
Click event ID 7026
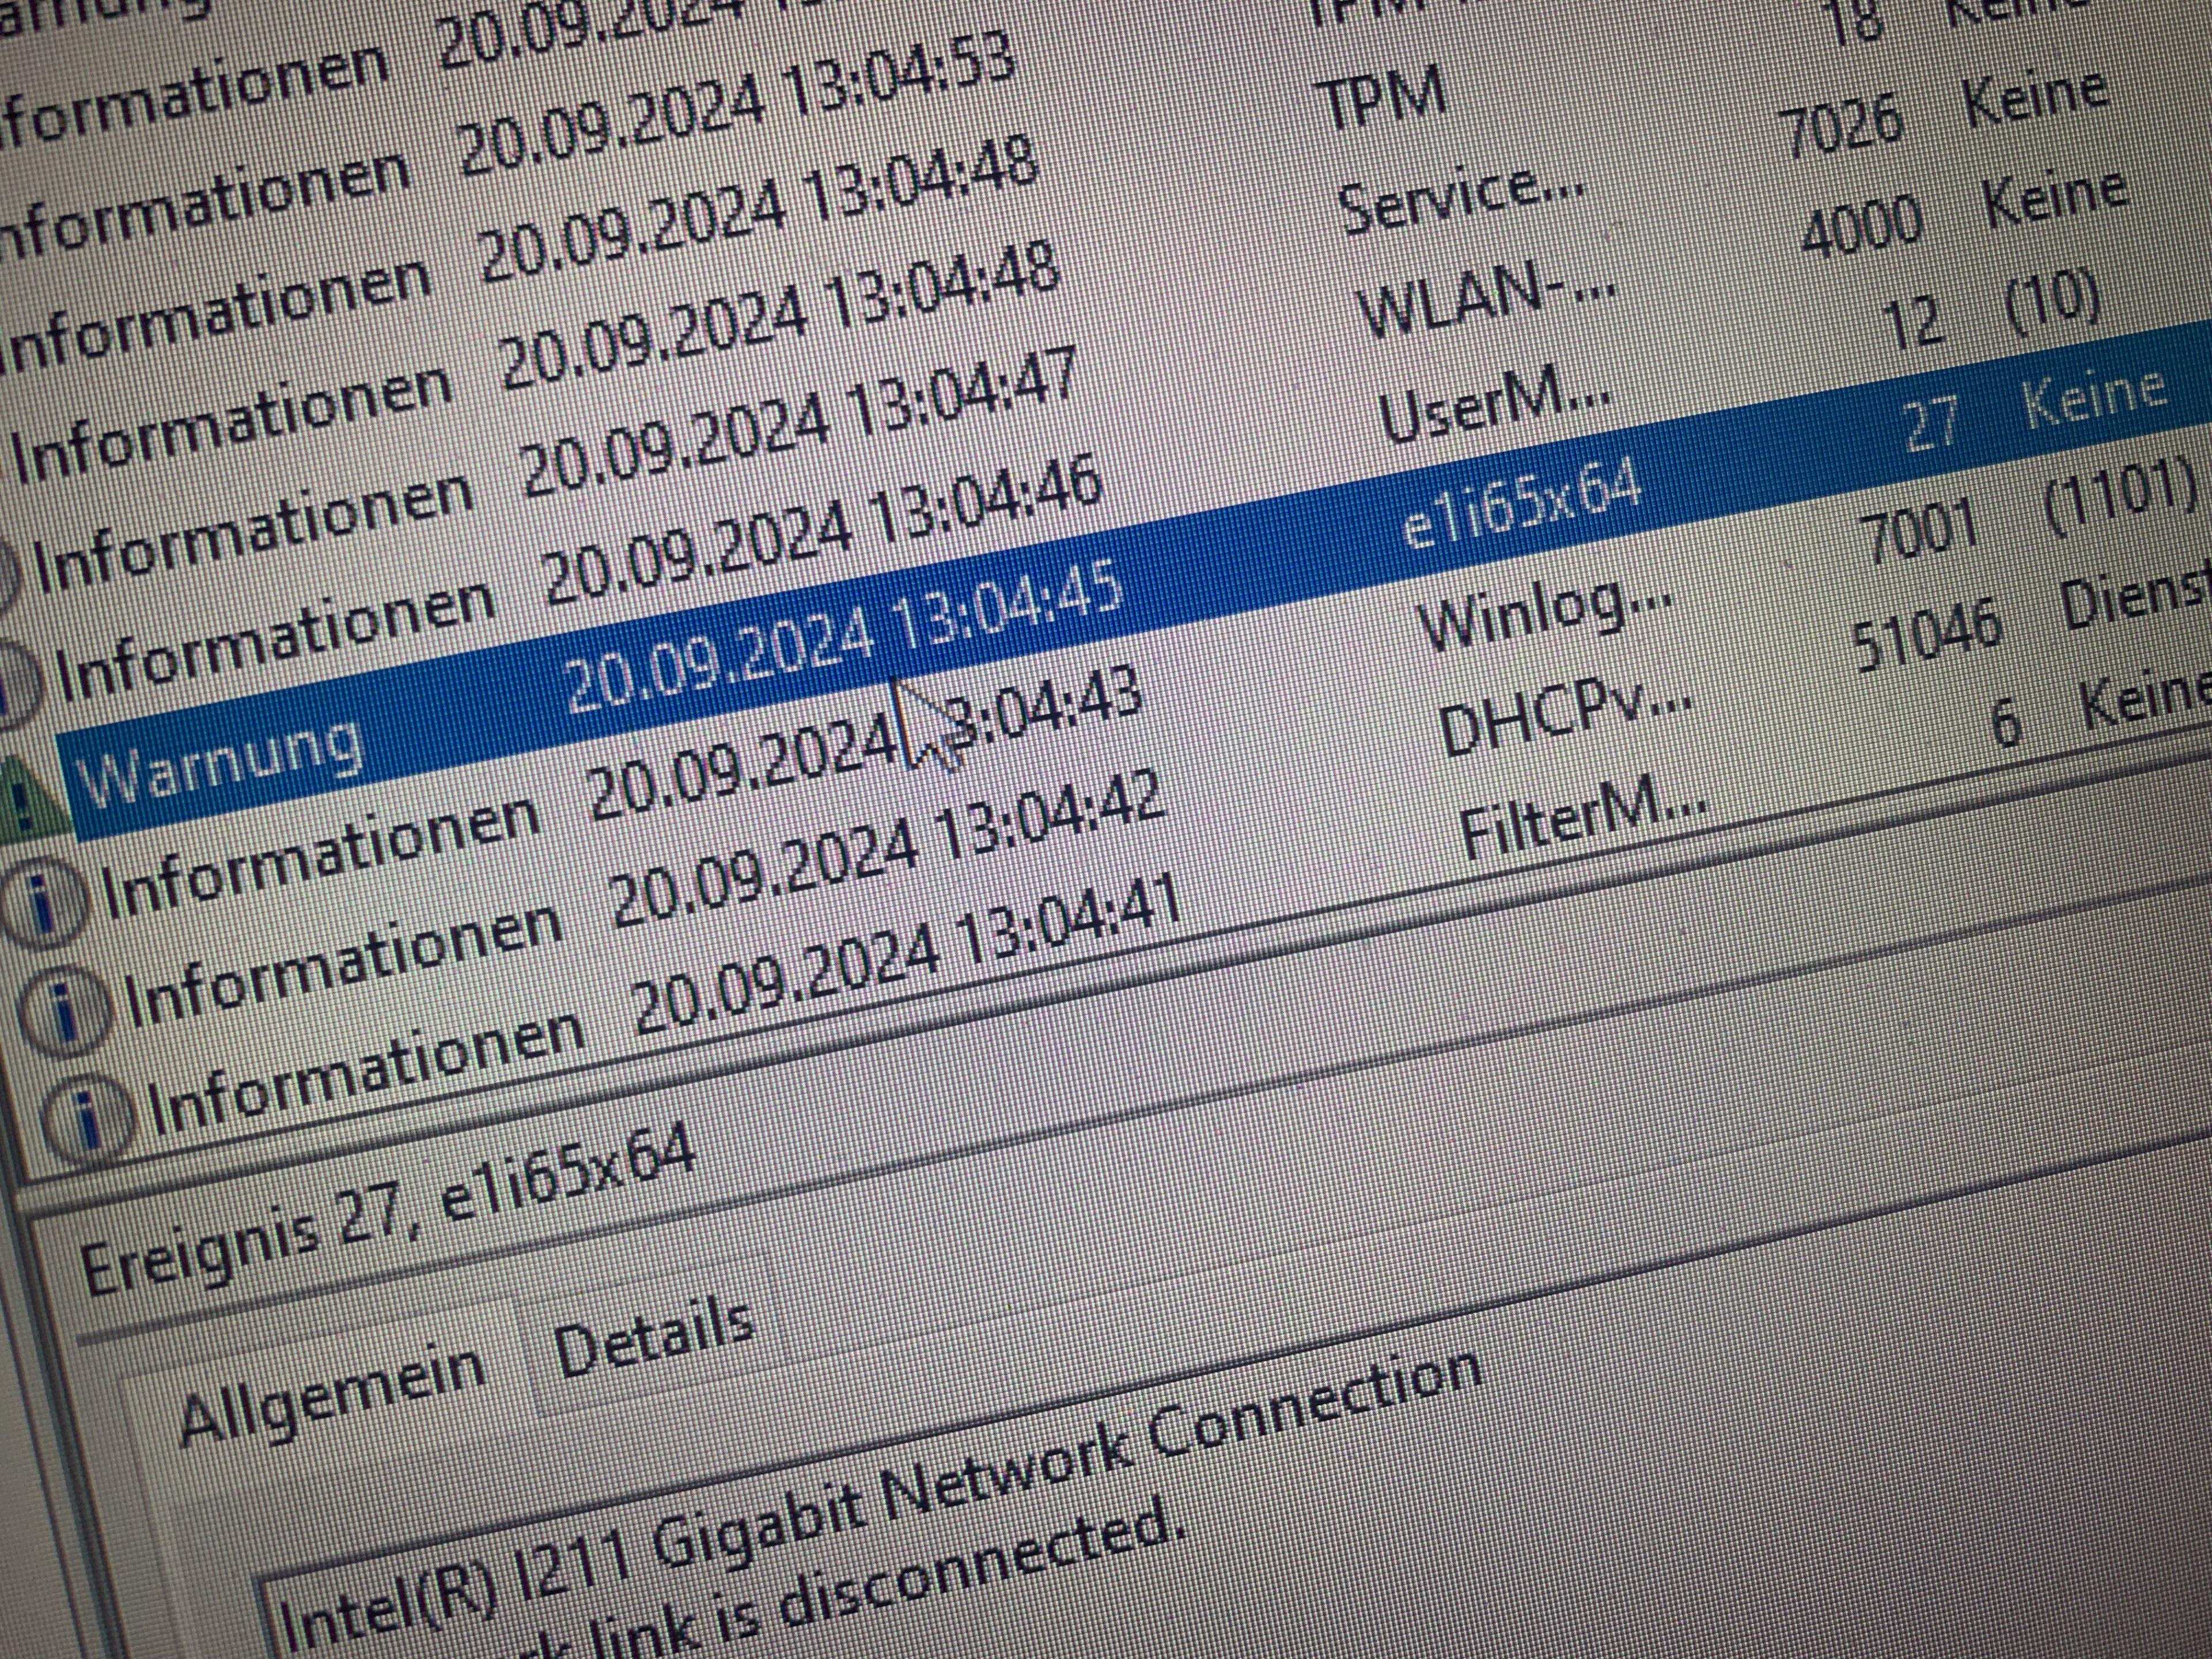(1842, 126)
